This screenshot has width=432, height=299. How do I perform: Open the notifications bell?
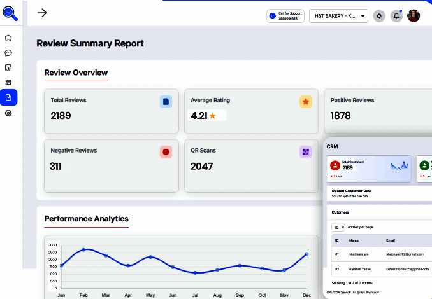(396, 16)
